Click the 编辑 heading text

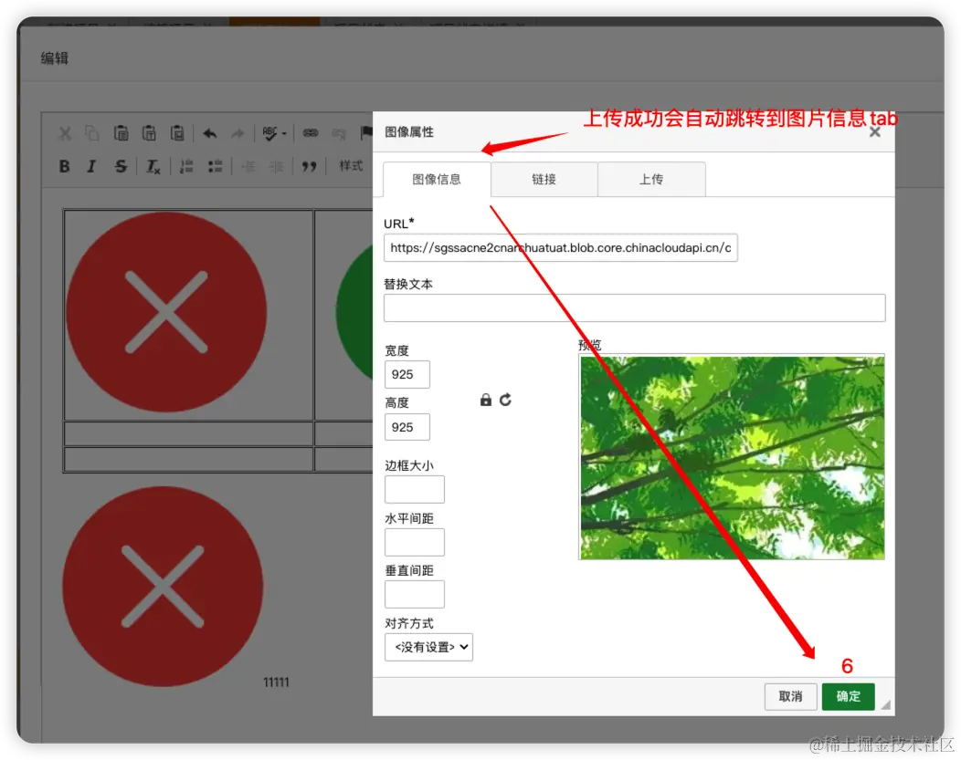55,58
